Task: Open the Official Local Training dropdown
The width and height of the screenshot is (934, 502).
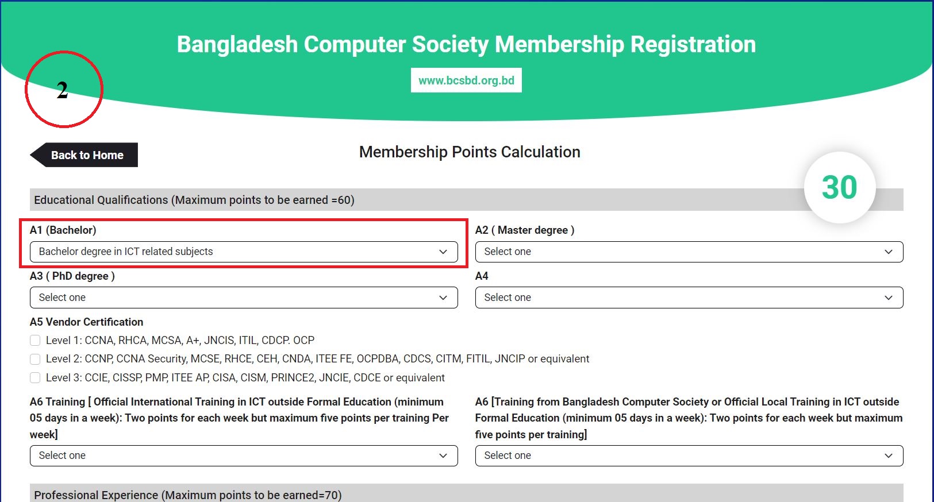Action: [x=689, y=455]
